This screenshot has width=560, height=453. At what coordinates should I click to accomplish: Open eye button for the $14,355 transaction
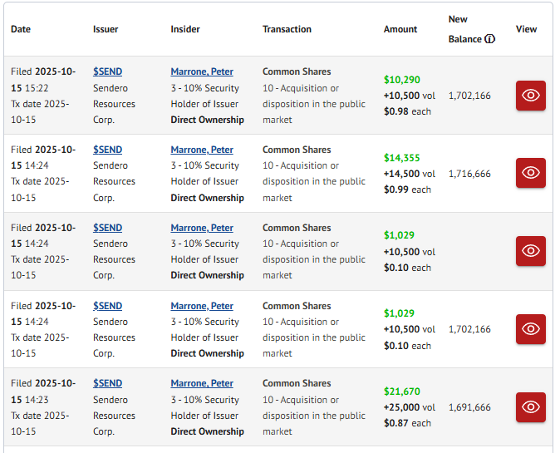tap(530, 173)
